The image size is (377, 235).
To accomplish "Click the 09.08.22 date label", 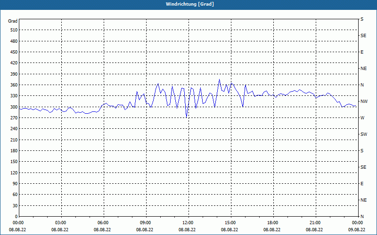I will coord(357,230).
